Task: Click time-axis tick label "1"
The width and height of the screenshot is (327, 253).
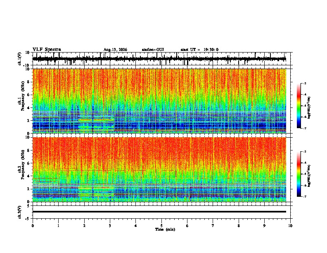Action: pyautogui.click(x=58, y=226)
